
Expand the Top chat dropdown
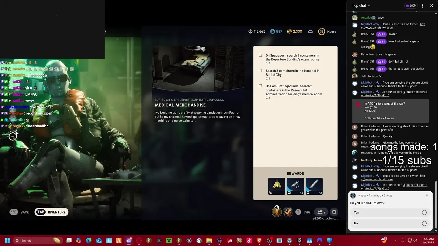click(361, 5)
